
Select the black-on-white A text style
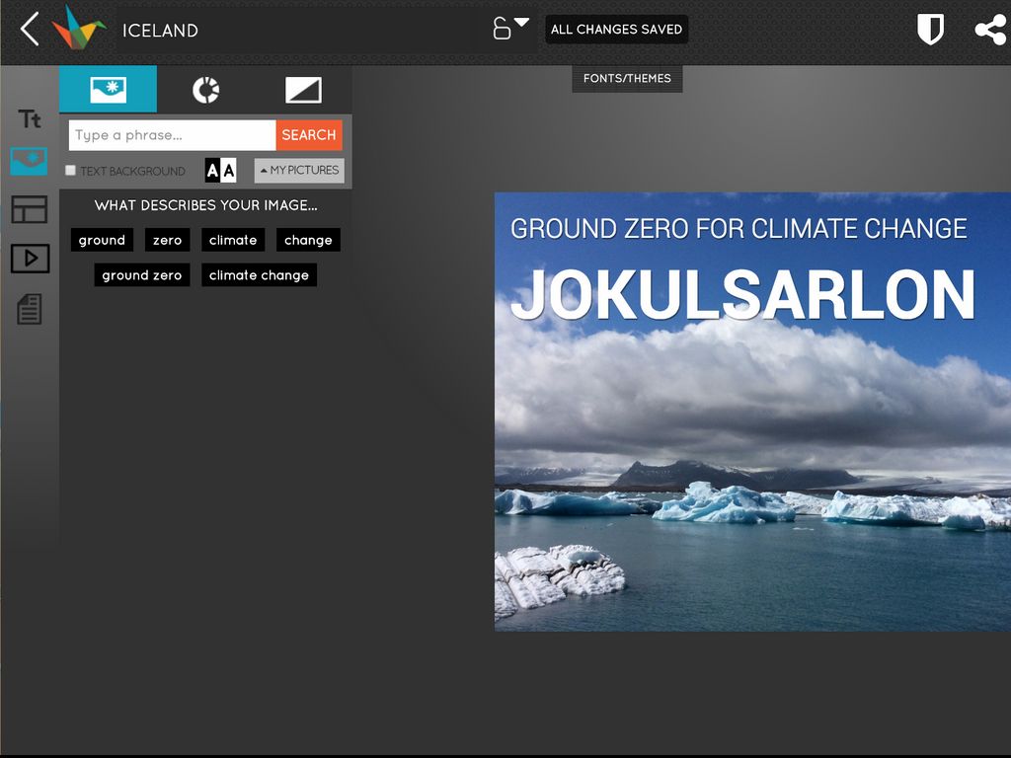(x=229, y=171)
